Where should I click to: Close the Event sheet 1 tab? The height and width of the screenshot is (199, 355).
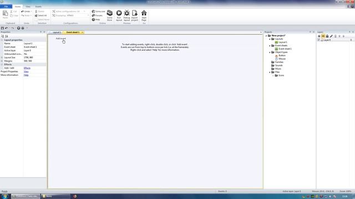point(82,32)
